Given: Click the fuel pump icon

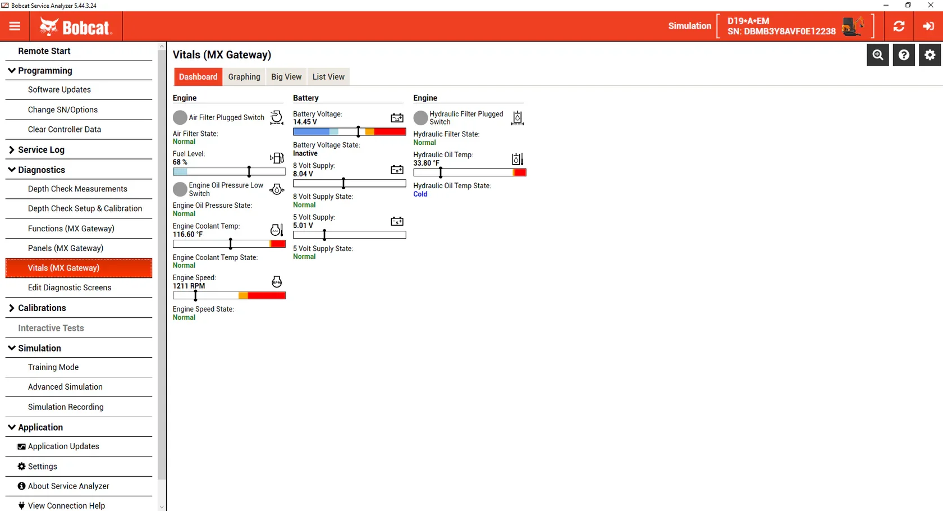Looking at the screenshot, I should point(277,158).
